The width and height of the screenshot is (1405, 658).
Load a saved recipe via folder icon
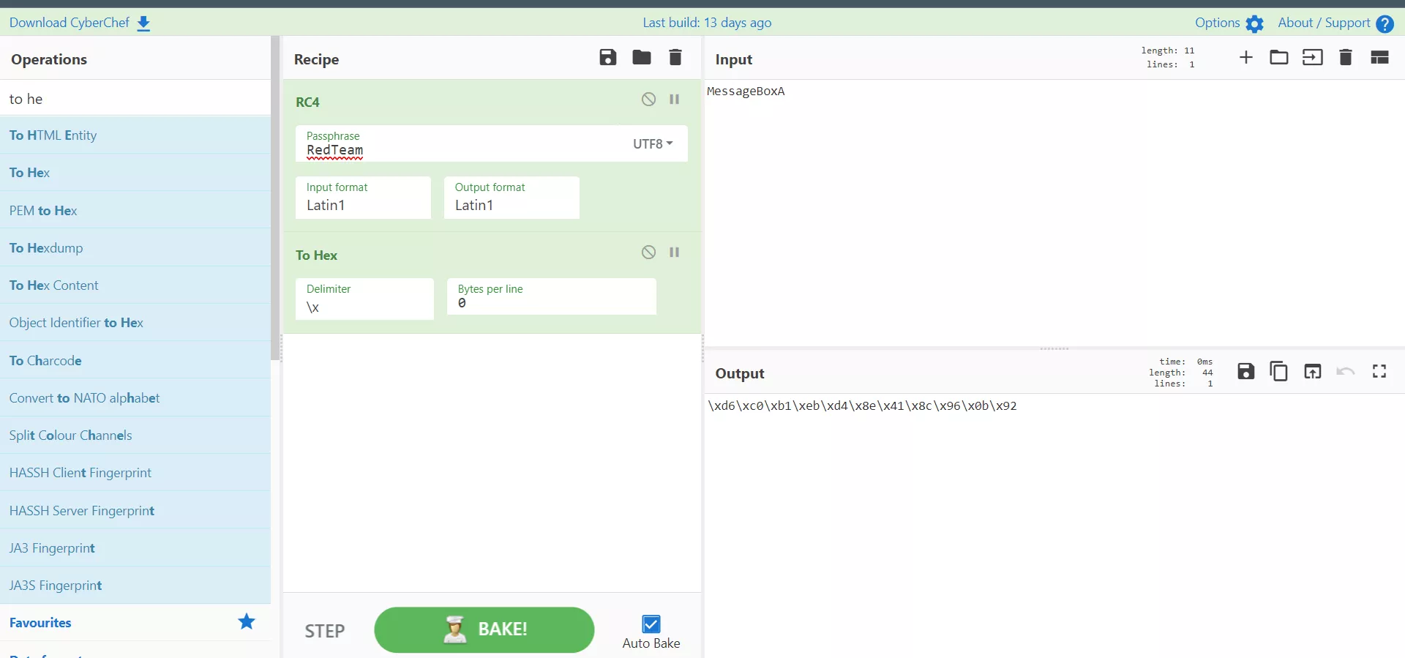[641, 58]
